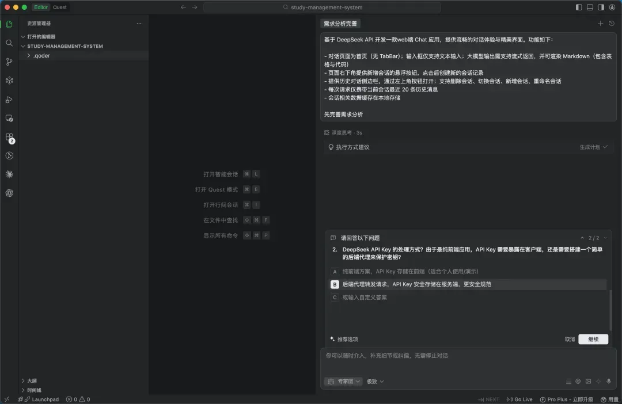Switch to the Quest tab
Image resolution: width=622 pixels, height=404 pixels.
tap(59, 7)
